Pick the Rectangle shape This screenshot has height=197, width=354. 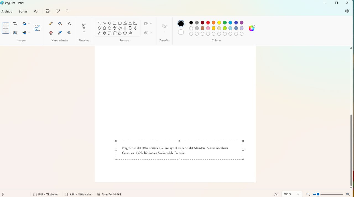tap(115, 23)
